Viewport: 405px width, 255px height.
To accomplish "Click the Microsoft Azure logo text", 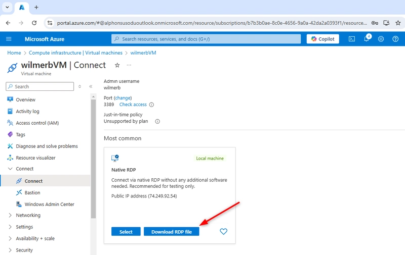I will click(x=45, y=39).
